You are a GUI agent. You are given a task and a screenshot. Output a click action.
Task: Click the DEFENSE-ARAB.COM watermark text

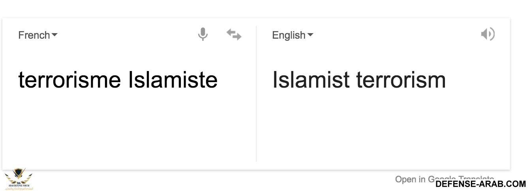480,184
